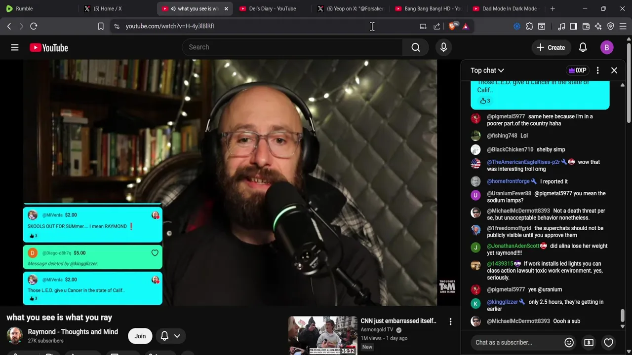
Task: Expand the Top chat dropdown
Action: (x=487, y=71)
